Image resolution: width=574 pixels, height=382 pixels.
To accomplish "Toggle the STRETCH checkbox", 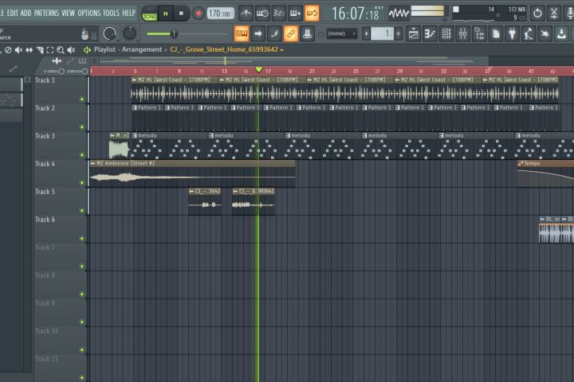I will coord(85,72).
